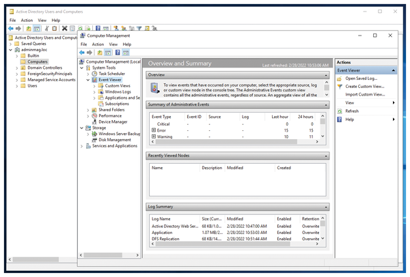Toggle console tree icon in Computer Management toolbar
Viewport: 410px width, 277px height.
pyautogui.click(x=107, y=53)
